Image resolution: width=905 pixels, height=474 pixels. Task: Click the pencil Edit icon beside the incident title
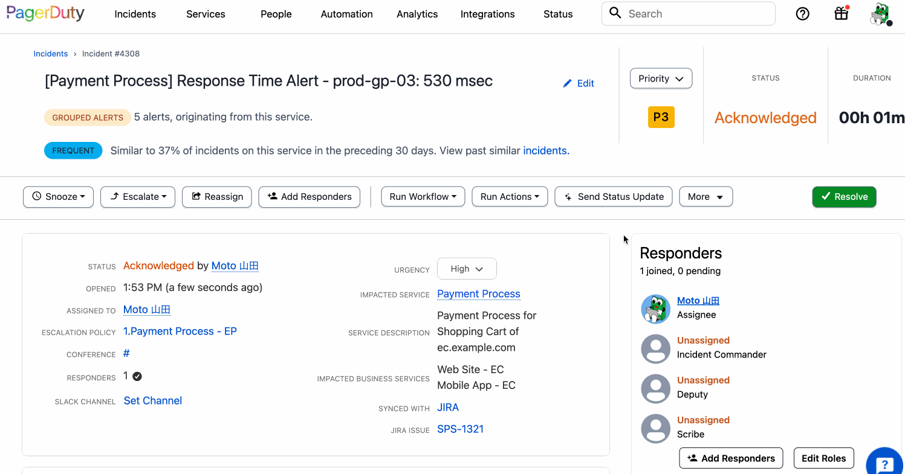tap(568, 83)
